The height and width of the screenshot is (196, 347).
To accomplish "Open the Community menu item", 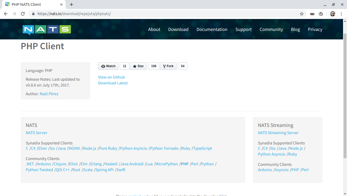I will pos(271,29).
